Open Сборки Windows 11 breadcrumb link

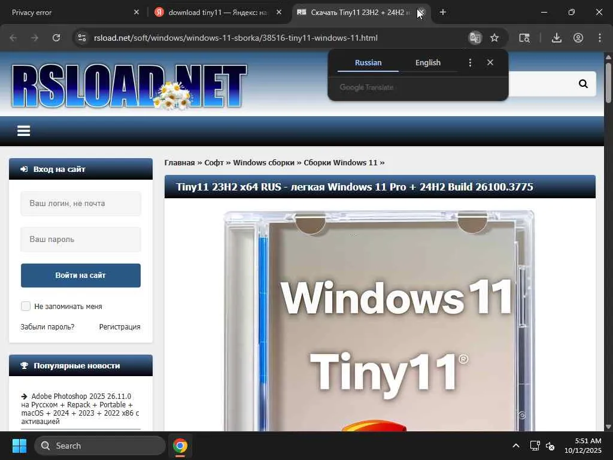341,163
